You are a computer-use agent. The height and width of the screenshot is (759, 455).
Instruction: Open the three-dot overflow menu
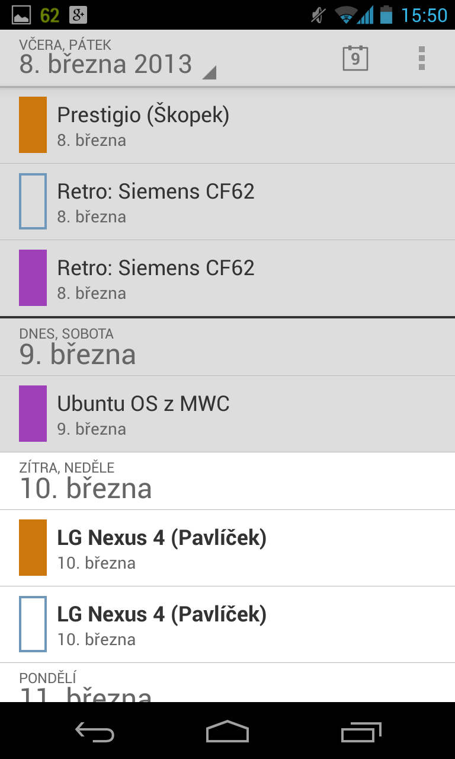tap(421, 58)
